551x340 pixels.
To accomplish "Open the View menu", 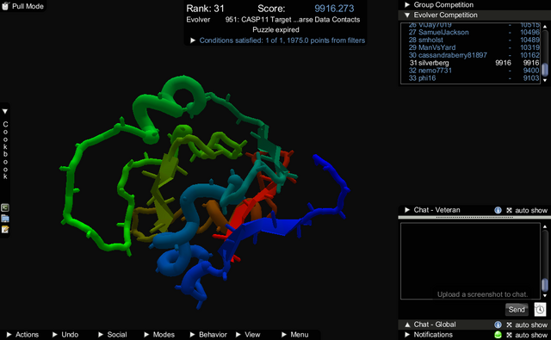I will click(248, 334).
